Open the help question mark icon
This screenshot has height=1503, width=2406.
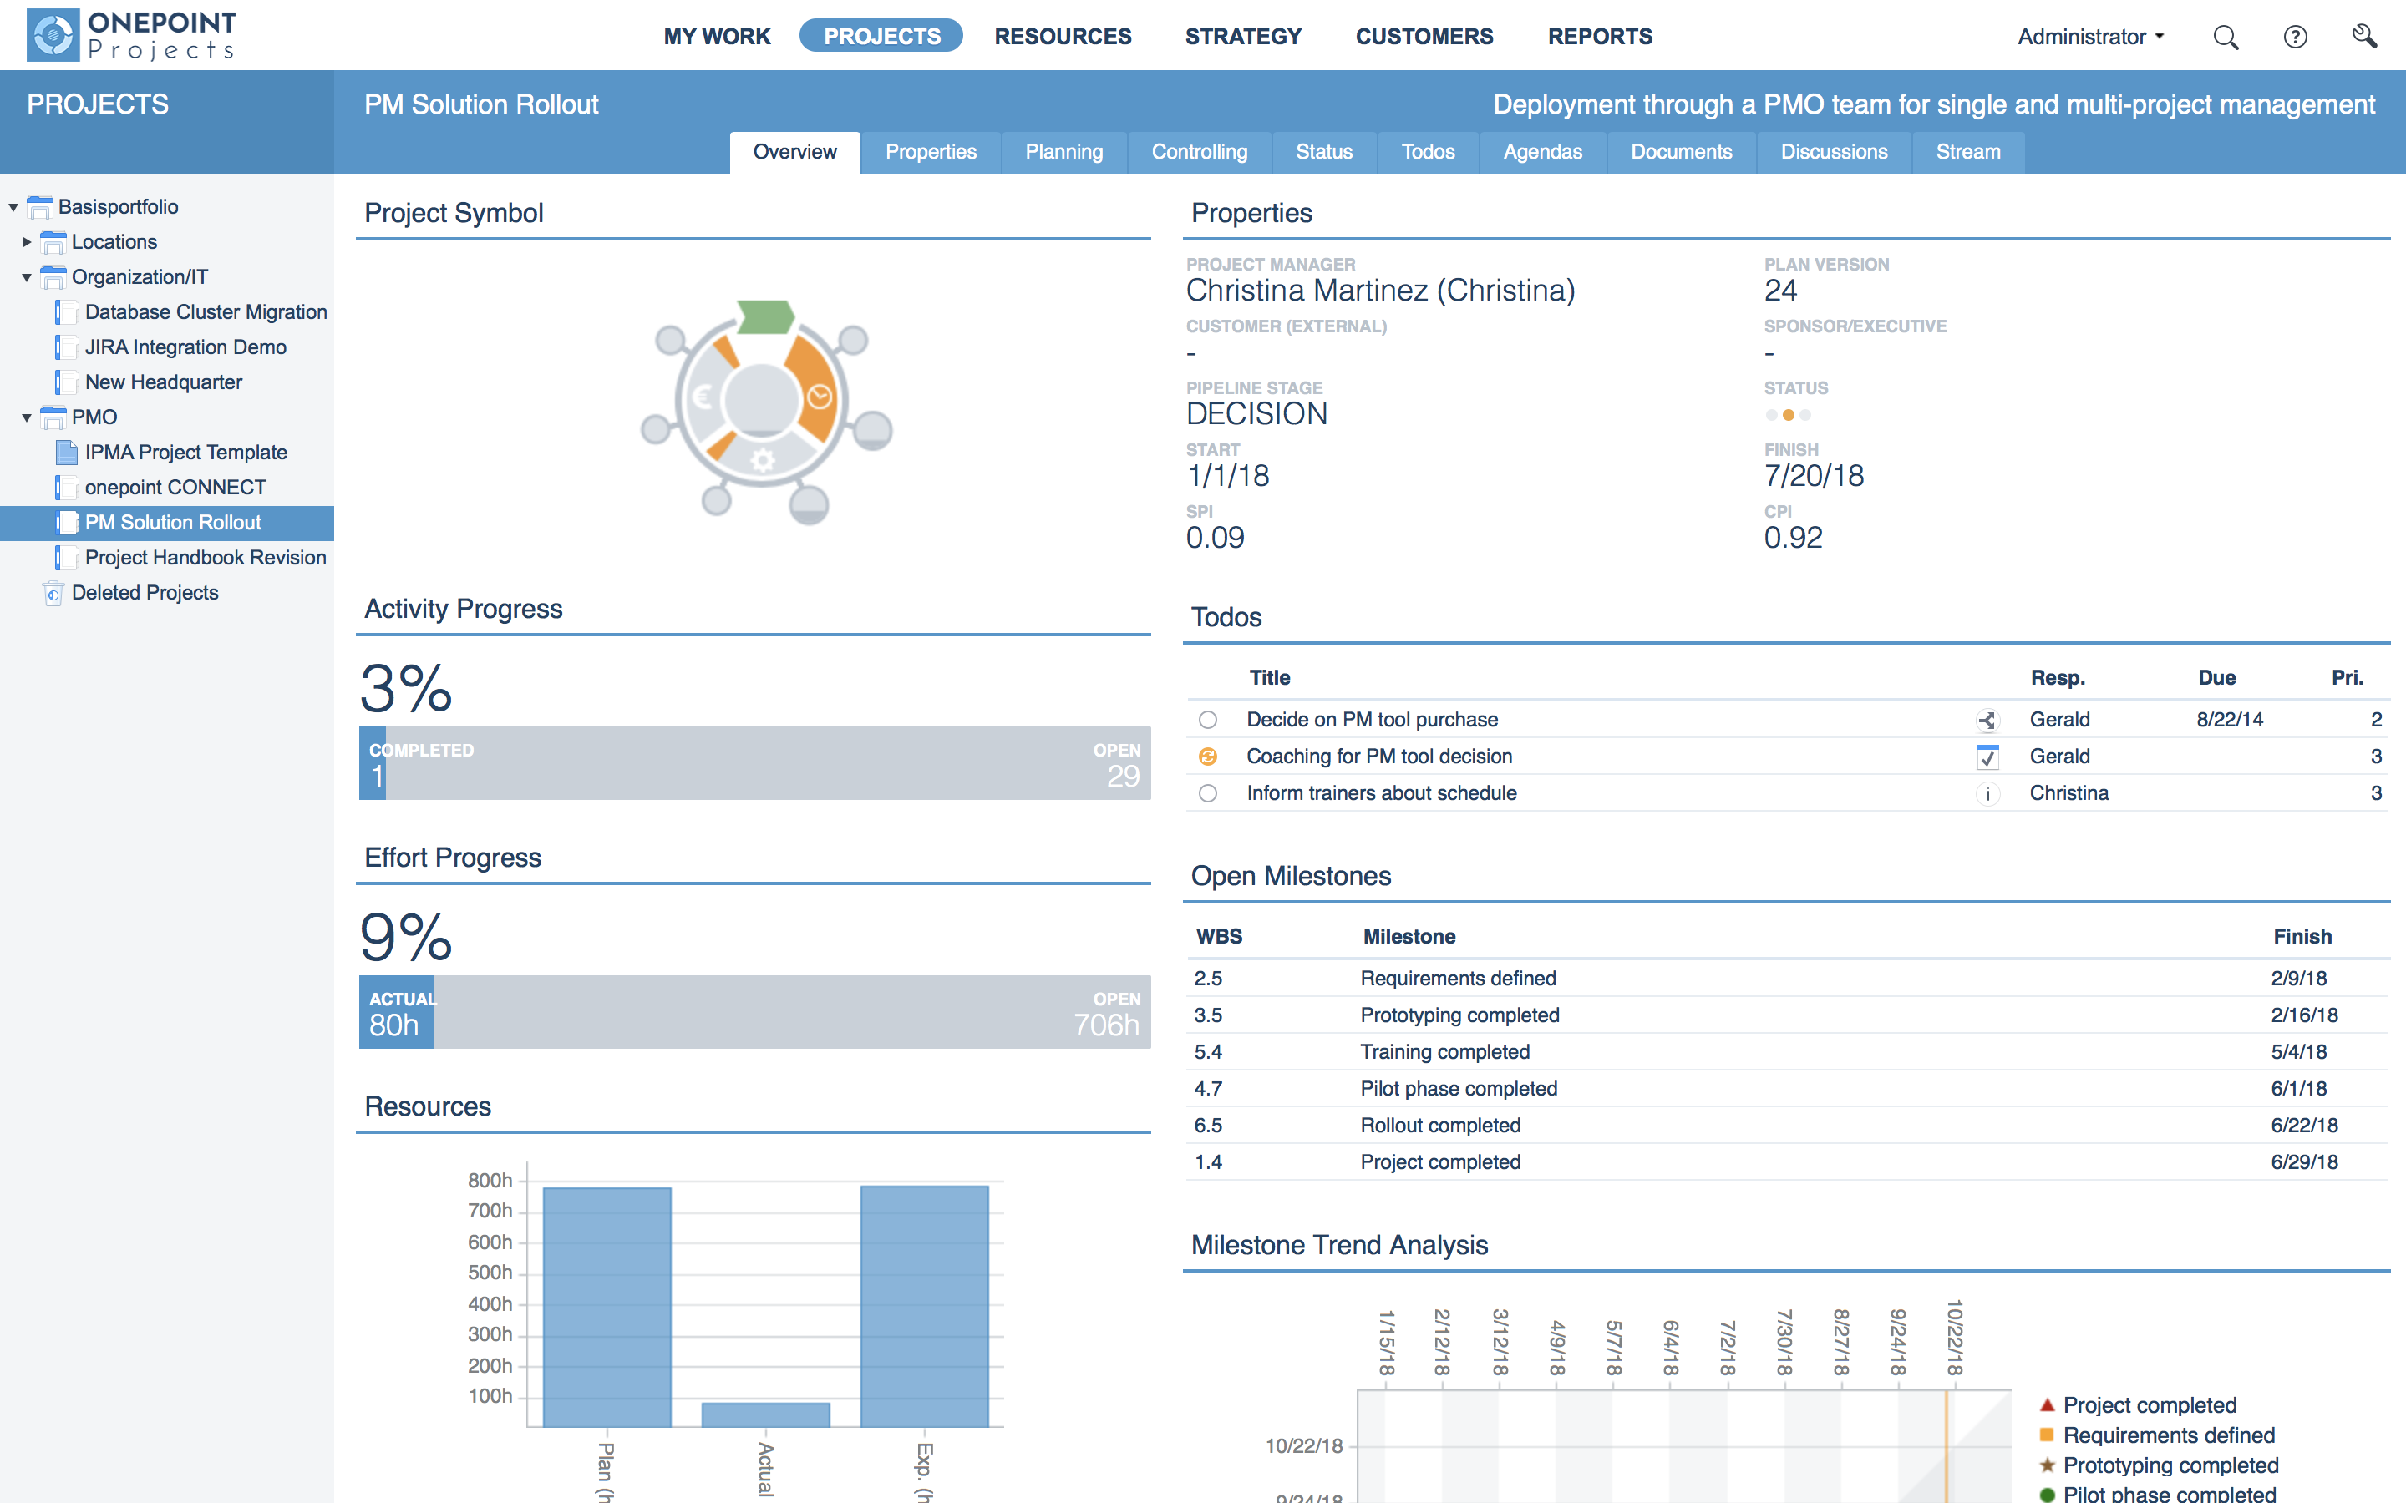tap(2295, 38)
